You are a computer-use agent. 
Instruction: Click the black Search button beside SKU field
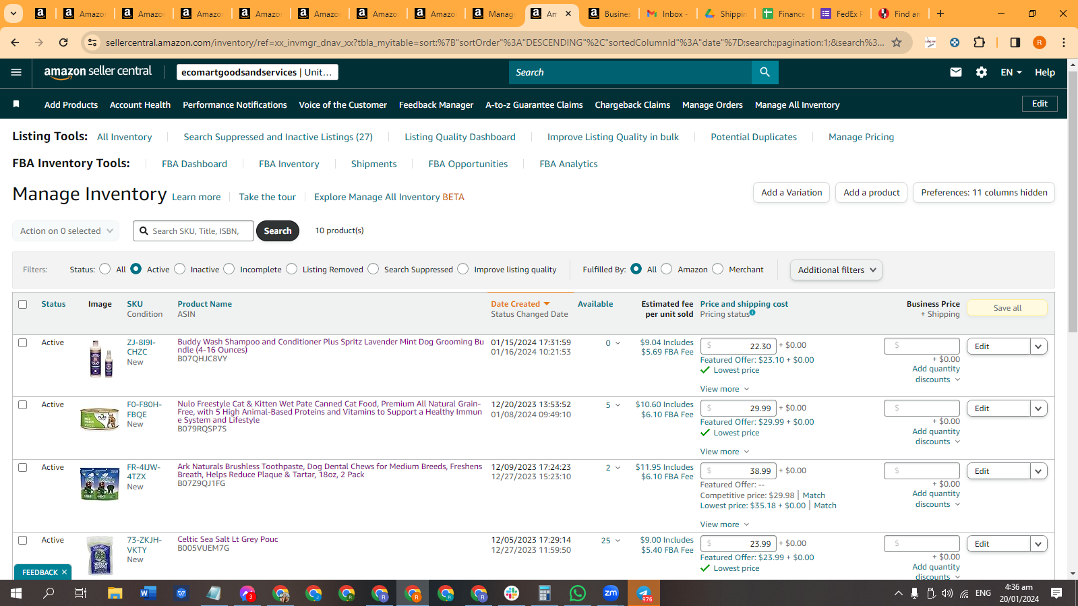coord(278,231)
